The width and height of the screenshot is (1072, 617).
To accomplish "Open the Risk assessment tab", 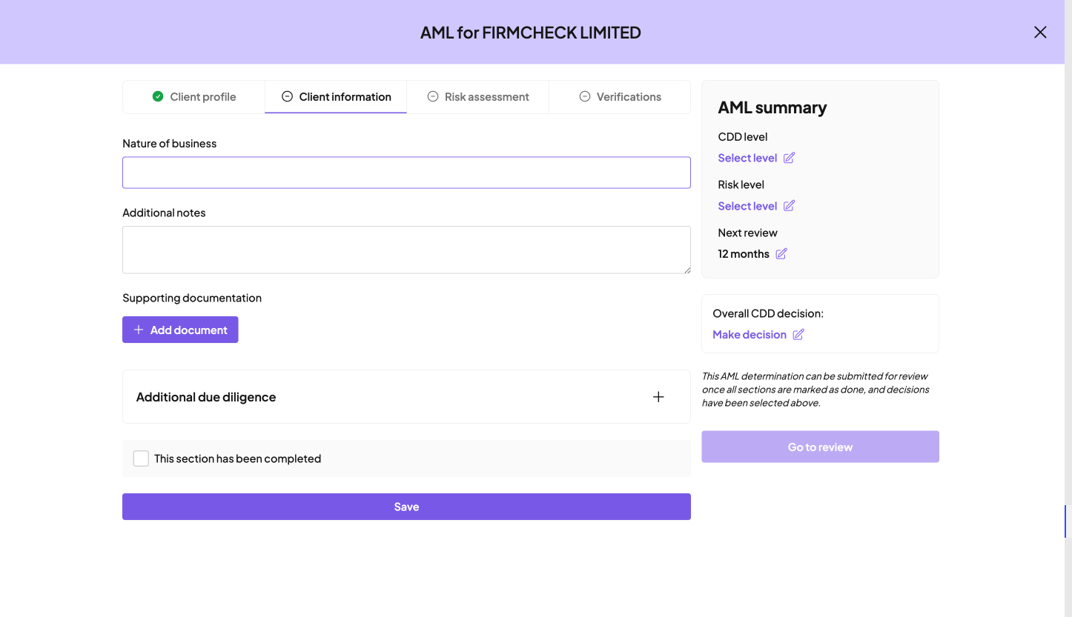I will [478, 97].
